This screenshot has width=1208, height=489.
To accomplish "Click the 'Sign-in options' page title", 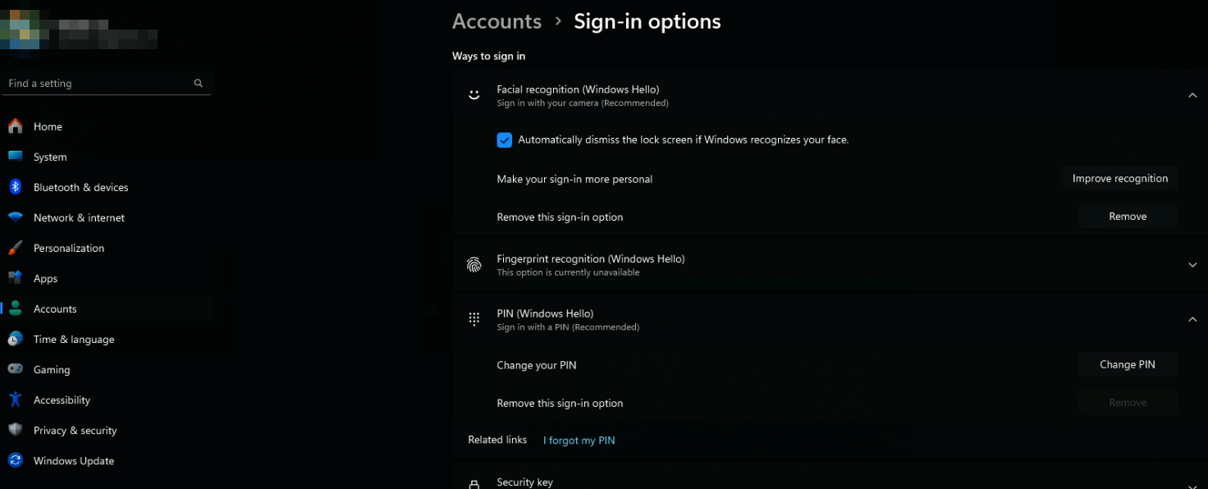I will [x=647, y=21].
